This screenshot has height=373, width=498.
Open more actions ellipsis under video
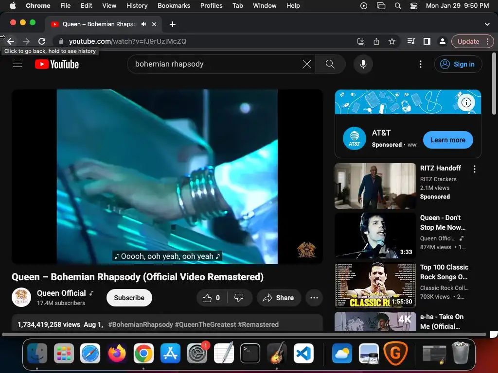[x=314, y=298]
